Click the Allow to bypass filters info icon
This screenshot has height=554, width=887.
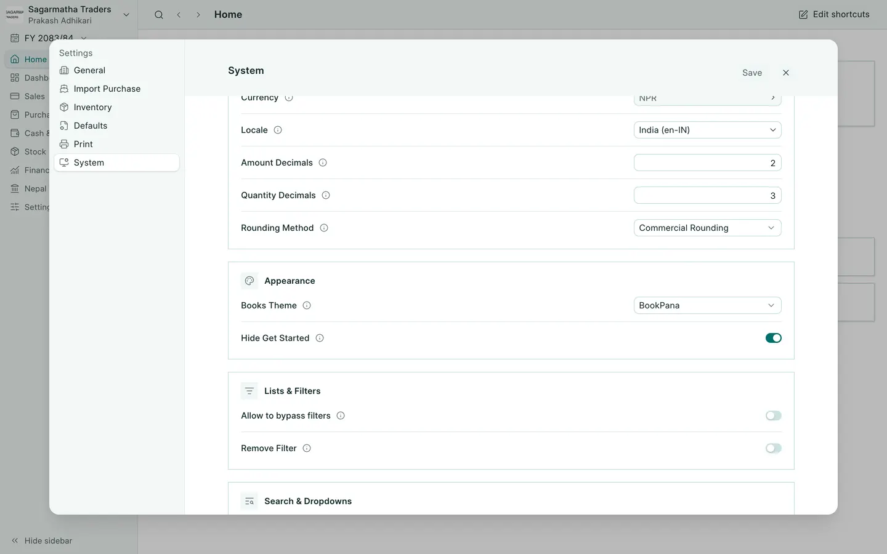[x=341, y=415]
